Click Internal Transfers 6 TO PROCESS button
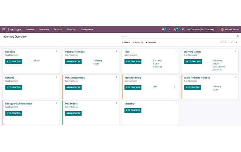Image resolution: width=241 pixels, height=152 pixels. [x=73, y=61]
